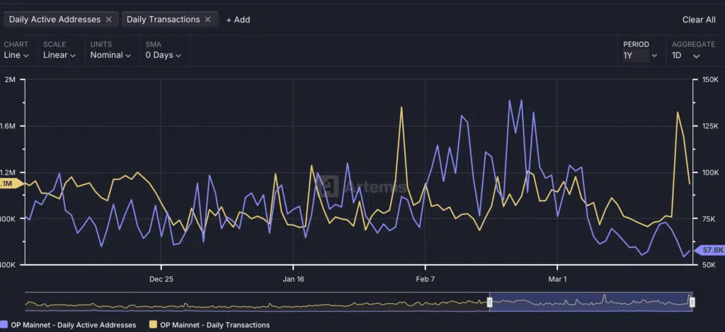Open the Aggregate 1D dropdown
Image resolution: width=725 pixels, height=332 pixels.
click(685, 55)
